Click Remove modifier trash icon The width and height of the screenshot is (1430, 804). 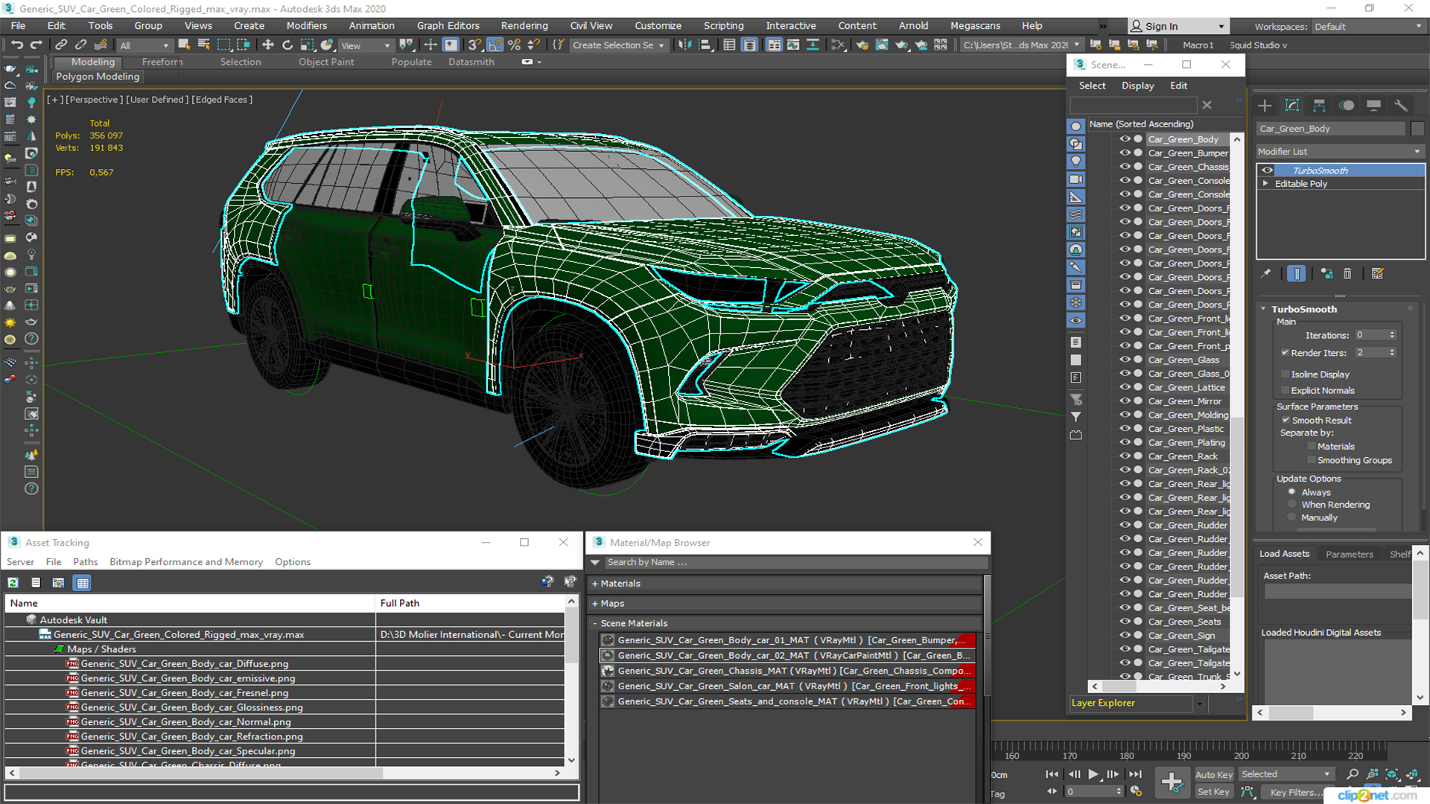point(1347,274)
